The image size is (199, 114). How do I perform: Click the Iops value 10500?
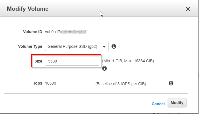50,83
